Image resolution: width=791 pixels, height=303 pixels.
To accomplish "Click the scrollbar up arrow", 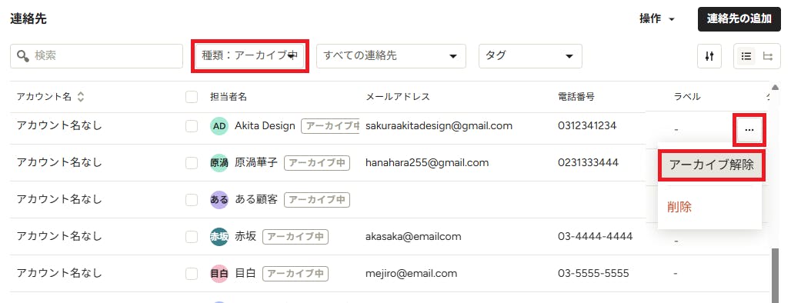I will pos(776,86).
